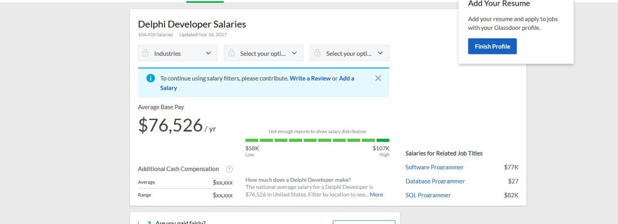
Task: Click the 'Delphi Developer Salaries' heading
Action: (192, 24)
